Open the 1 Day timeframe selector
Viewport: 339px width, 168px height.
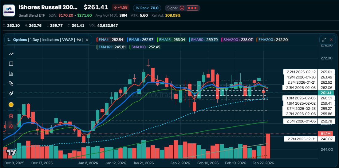35,40
